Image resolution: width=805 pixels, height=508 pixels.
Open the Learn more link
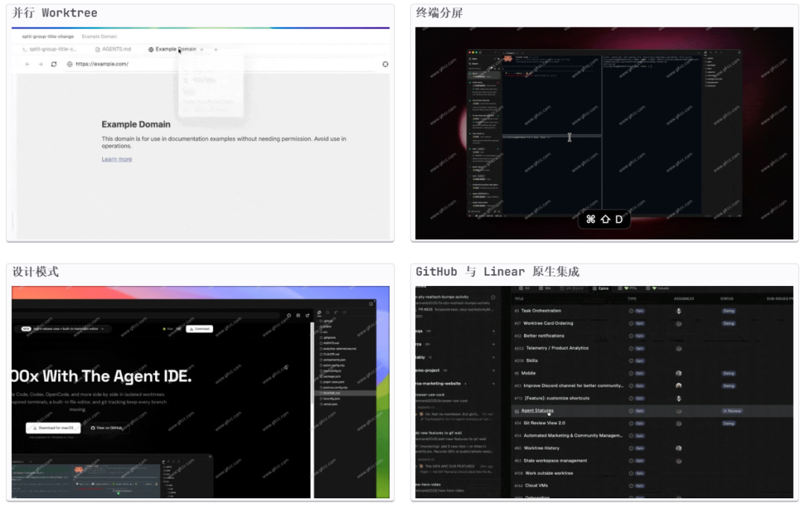click(x=116, y=159)
